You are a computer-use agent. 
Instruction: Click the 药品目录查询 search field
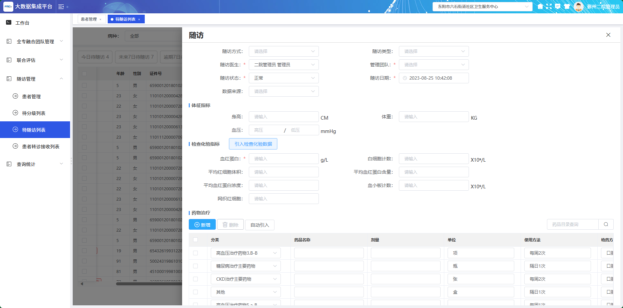[x=573, y=224]
